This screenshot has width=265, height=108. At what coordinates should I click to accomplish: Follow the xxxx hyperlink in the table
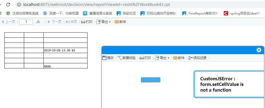click(47, 66)
